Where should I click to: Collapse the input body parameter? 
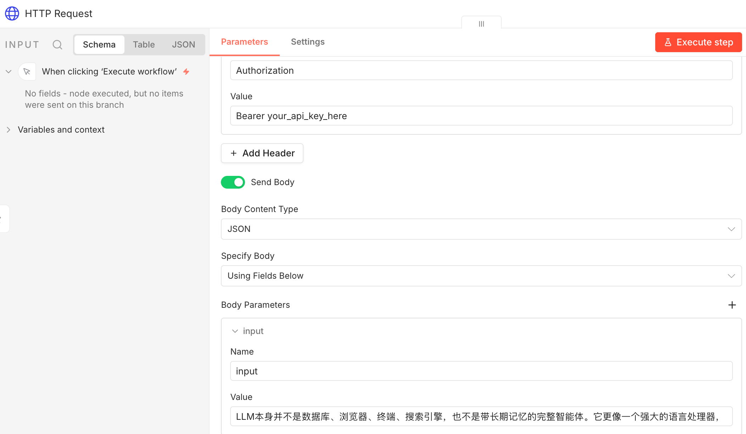point(235,331)
